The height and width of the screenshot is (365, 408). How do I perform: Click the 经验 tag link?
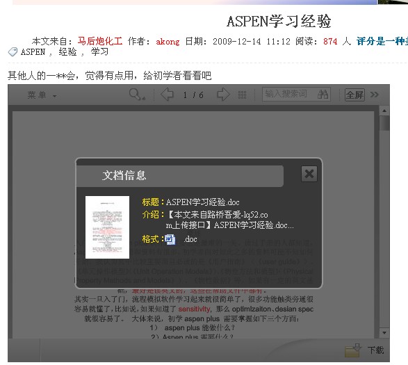(x=67, y=52)
